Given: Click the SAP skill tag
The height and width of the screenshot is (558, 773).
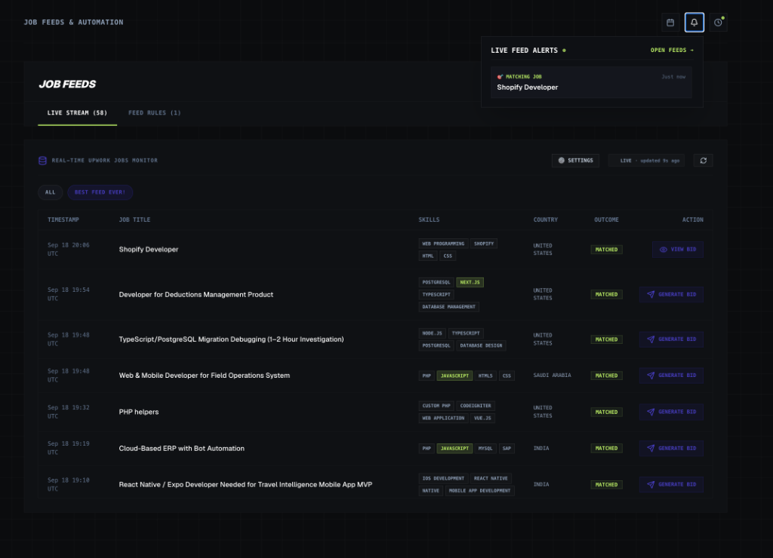Looking at the screenshot, I should (507, 449).
